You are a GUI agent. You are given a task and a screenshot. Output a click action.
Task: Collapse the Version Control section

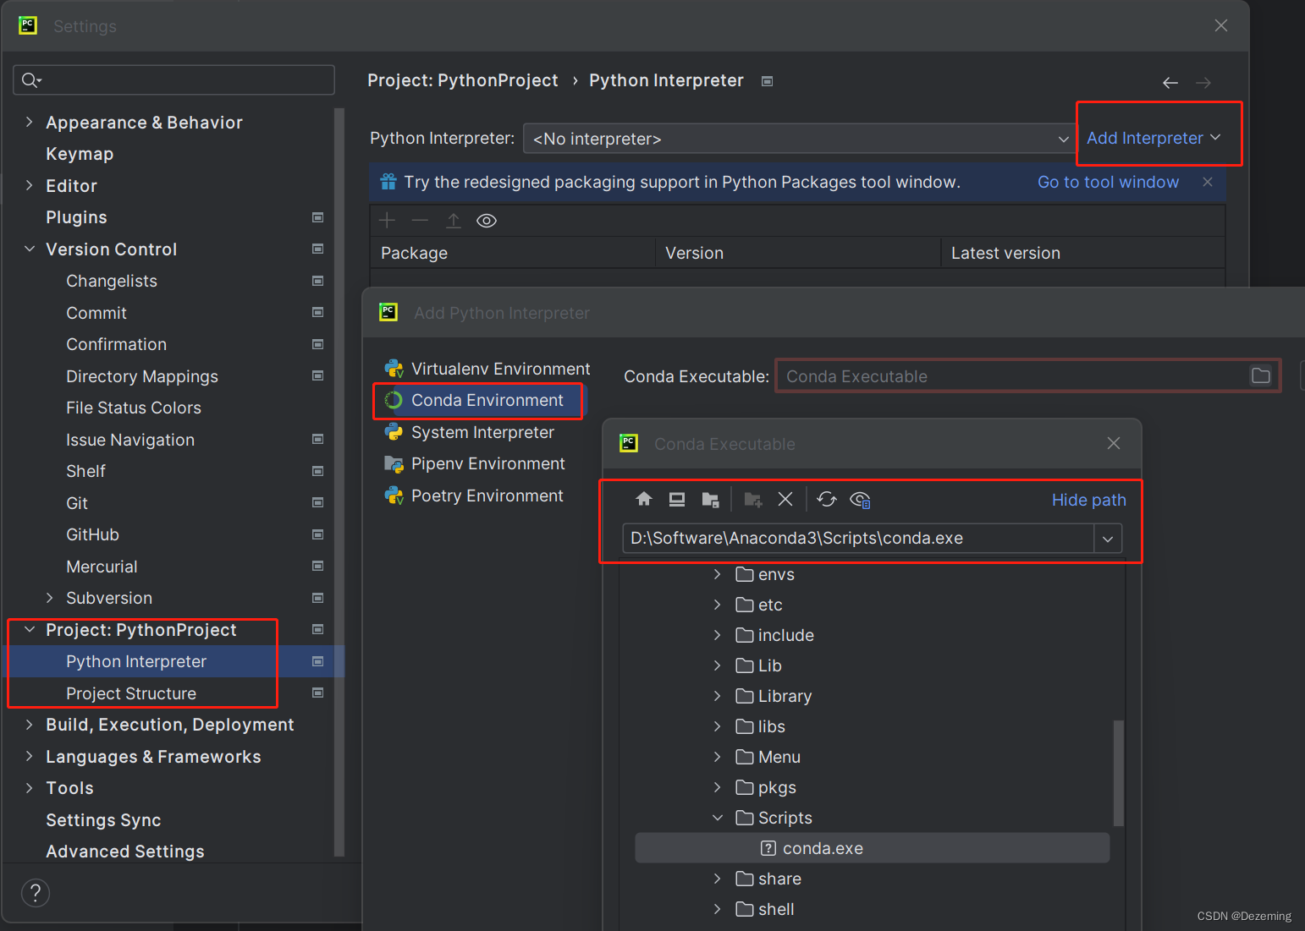click(x=29, y=249)
